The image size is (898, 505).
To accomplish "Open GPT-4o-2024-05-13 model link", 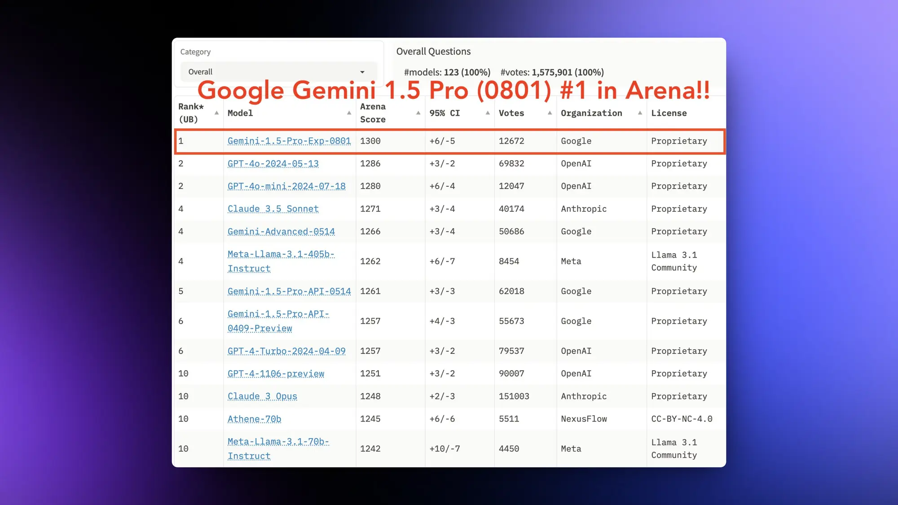I will click(x=273, y=163).
